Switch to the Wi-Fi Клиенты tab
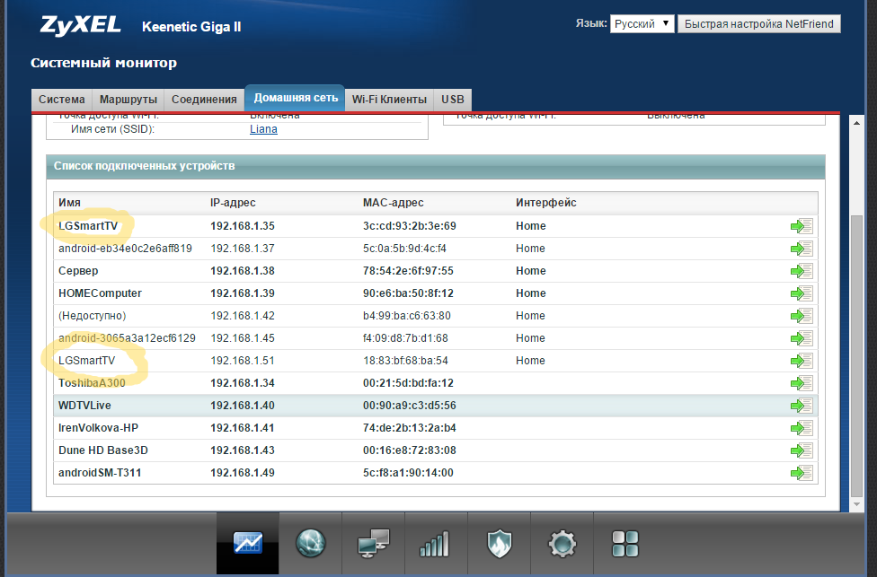 click(x=389, y=100)
